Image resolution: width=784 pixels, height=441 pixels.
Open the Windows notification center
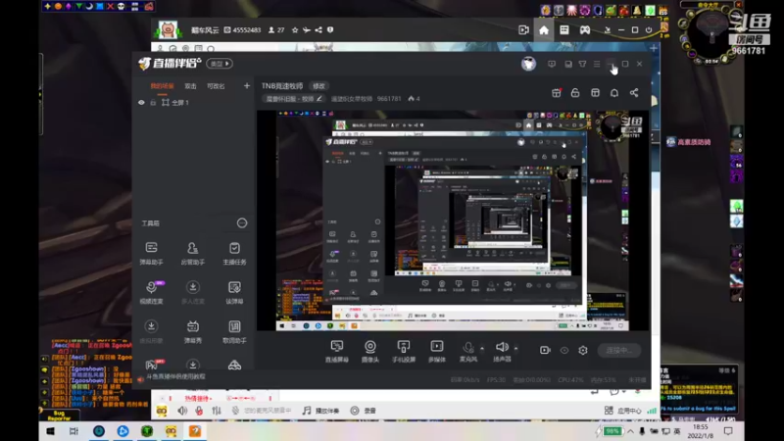click(728, 431)
